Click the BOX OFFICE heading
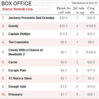Image resolution: width=99 pixels, height=99 pixels. pyautogui.click(x=16, y=3)
